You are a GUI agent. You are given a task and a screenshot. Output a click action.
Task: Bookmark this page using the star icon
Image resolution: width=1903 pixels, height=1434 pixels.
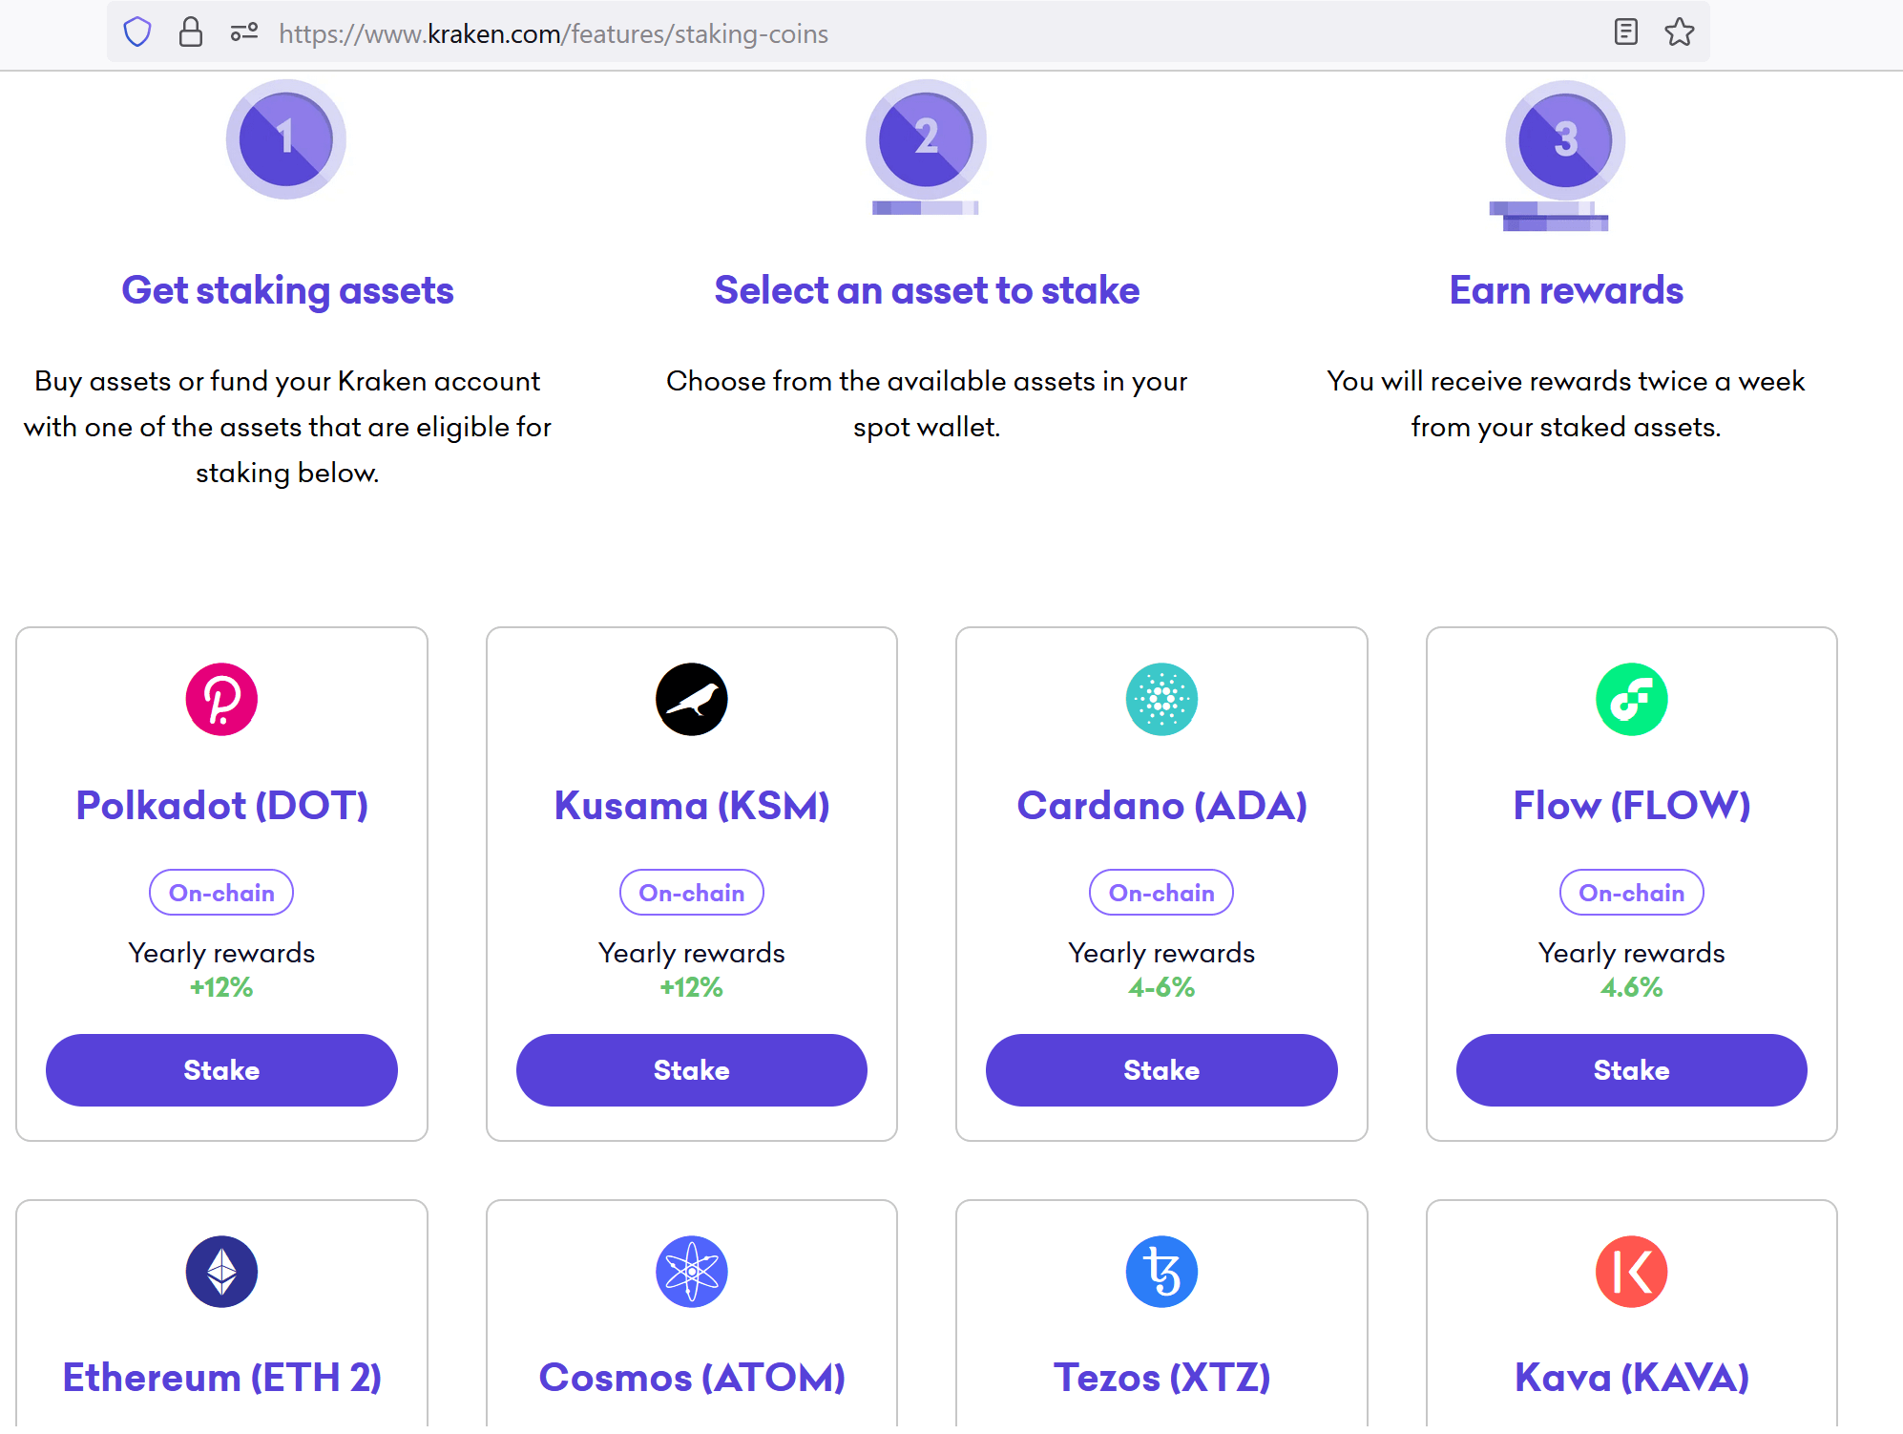[1679, 32]
